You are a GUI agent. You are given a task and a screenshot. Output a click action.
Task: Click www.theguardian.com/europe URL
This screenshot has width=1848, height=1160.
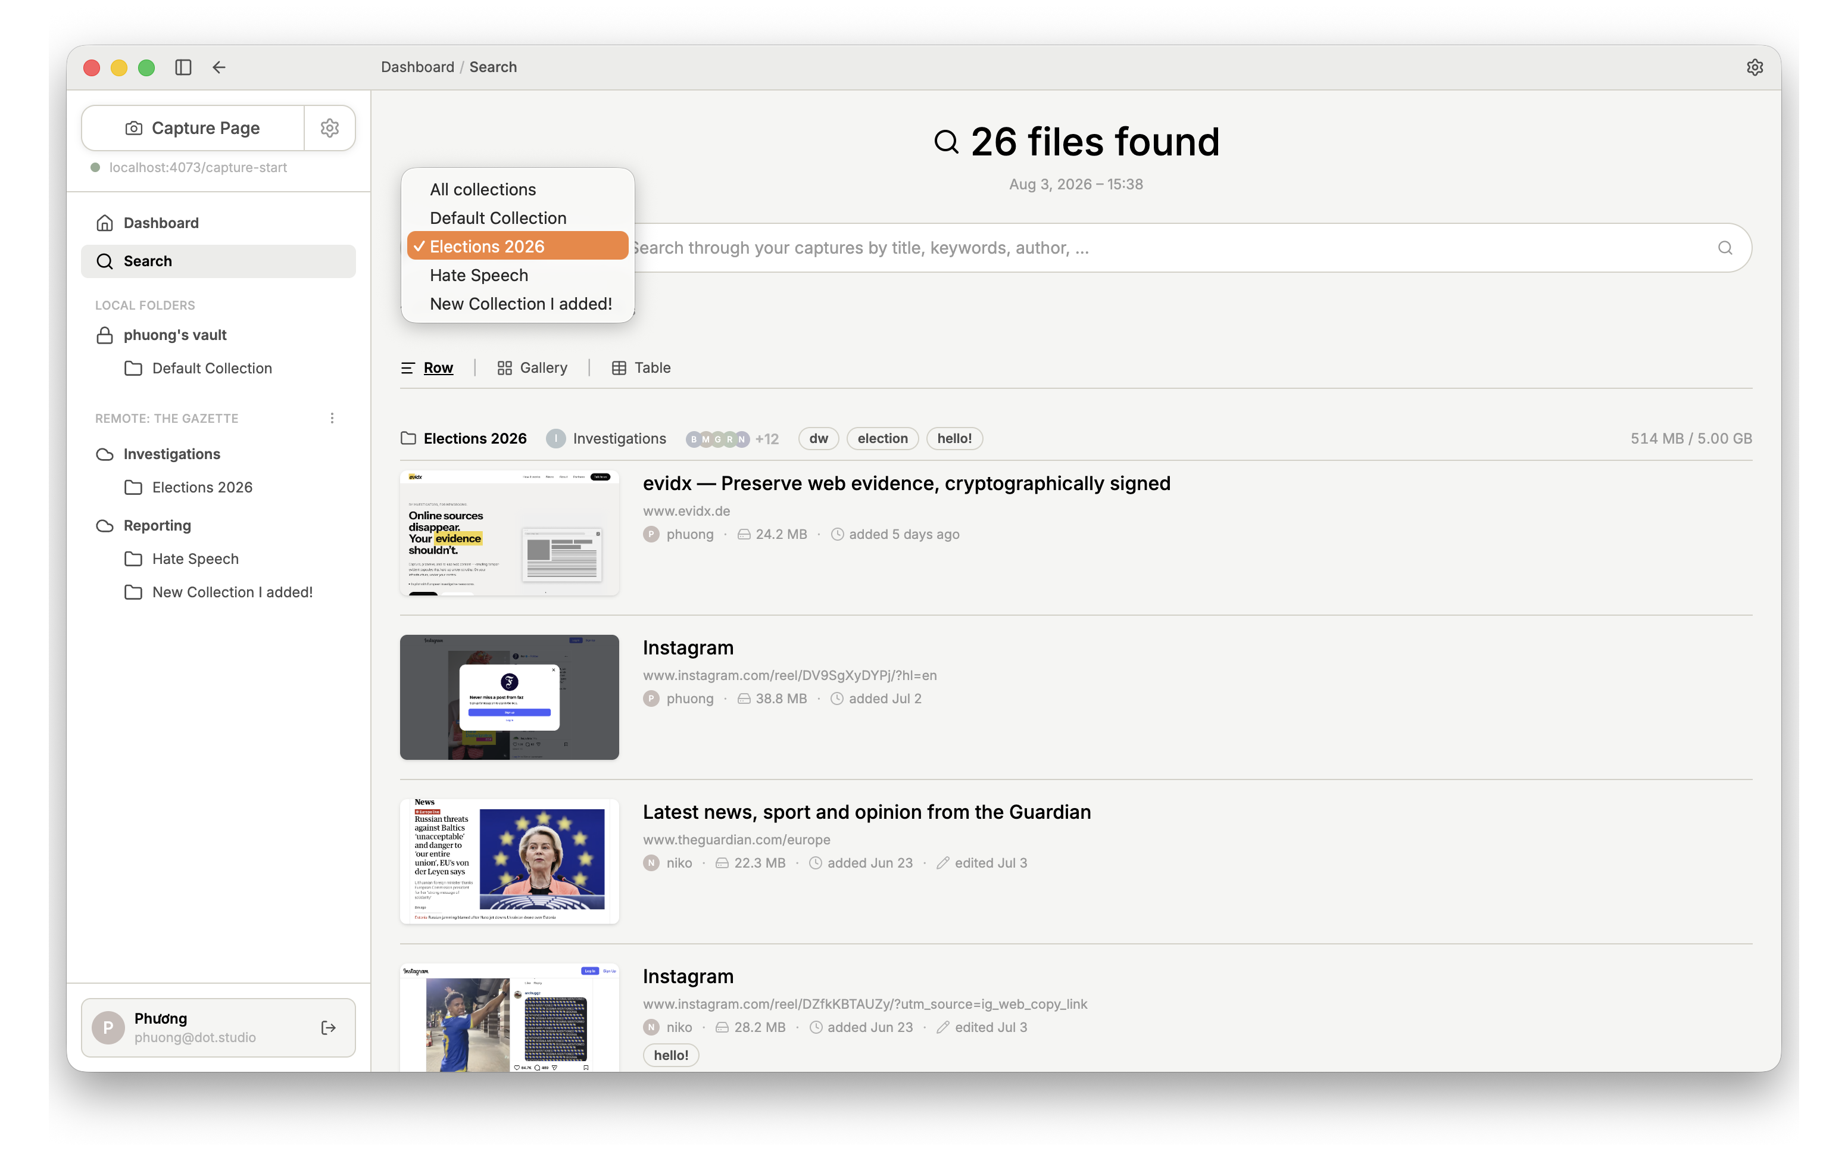coord(736,840)
